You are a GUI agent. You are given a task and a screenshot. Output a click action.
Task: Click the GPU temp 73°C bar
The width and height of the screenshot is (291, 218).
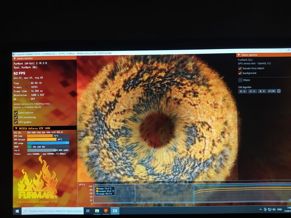coord(48,136)
